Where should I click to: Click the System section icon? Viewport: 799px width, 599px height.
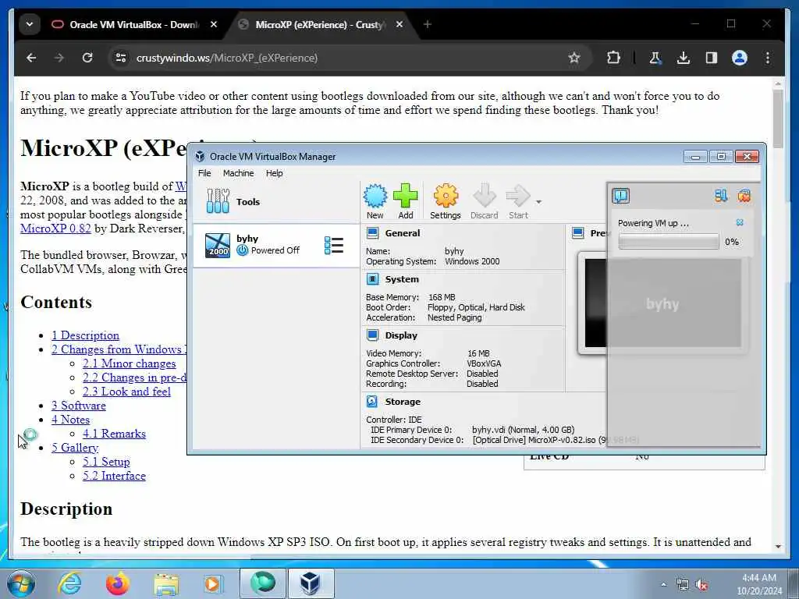click(372, 279)
